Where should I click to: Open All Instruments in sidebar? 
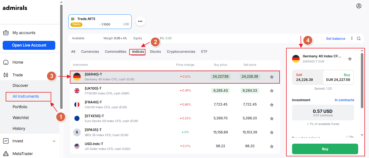(26, 96)
